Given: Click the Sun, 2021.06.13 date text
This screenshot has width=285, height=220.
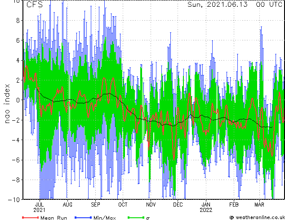Looking at the screenshot, I should [x=218, y=4].
